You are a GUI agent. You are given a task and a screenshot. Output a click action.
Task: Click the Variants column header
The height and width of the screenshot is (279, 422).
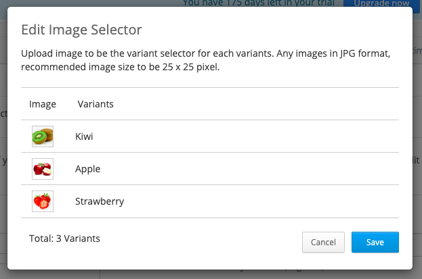96,104
